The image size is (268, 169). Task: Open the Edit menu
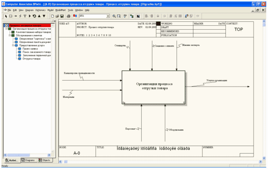15,10
